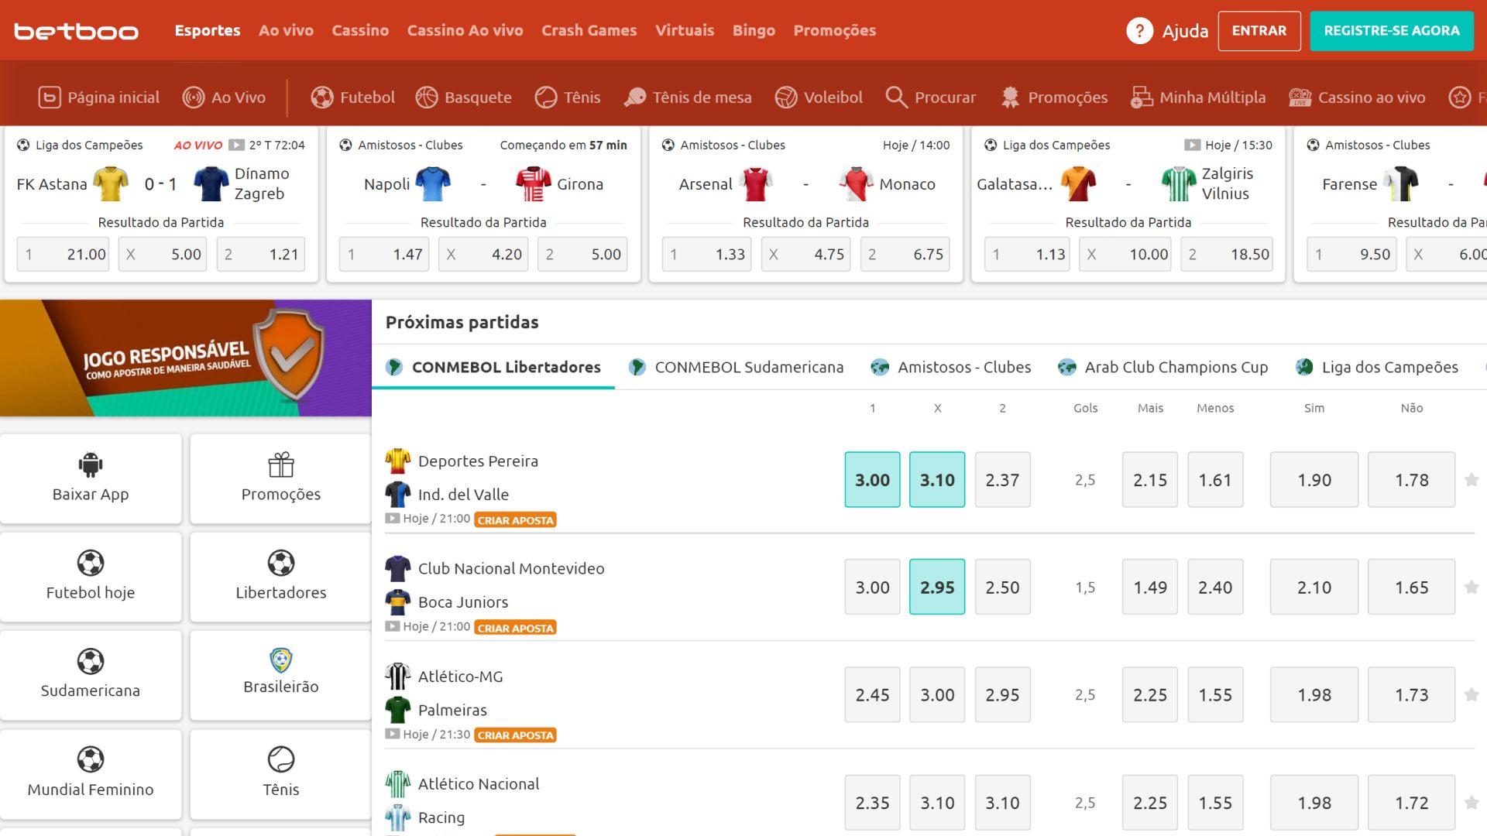Open the Cassino ao vivo icon
The height and width of the screenshot is (836, 1487).
point(1300,98)
